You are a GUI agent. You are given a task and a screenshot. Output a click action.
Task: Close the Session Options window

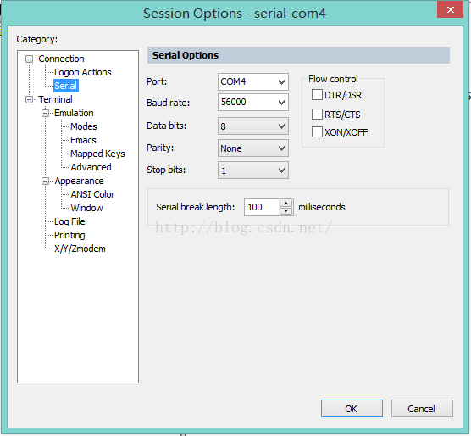451,9
